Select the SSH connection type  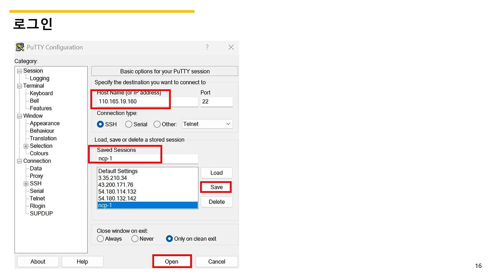point(101,124)
